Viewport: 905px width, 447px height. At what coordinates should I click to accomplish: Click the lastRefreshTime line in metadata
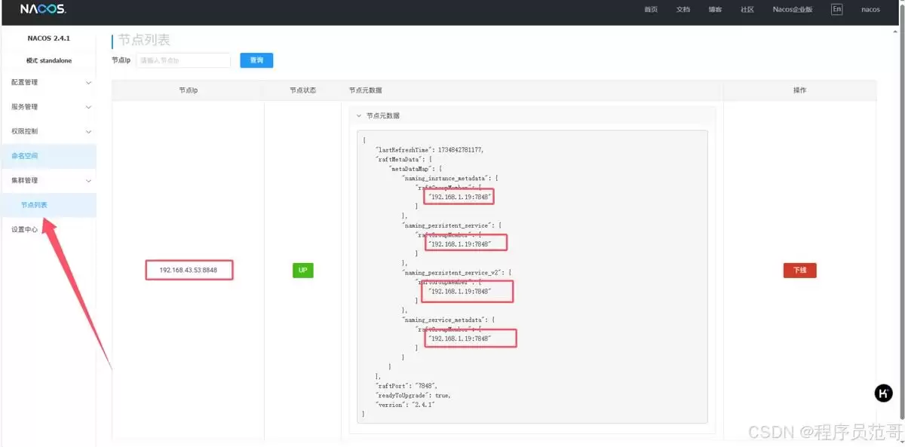pos(429,150)
